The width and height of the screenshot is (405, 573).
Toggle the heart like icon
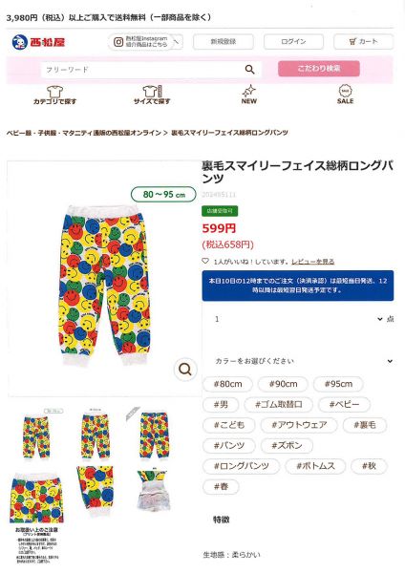[205, 261]
